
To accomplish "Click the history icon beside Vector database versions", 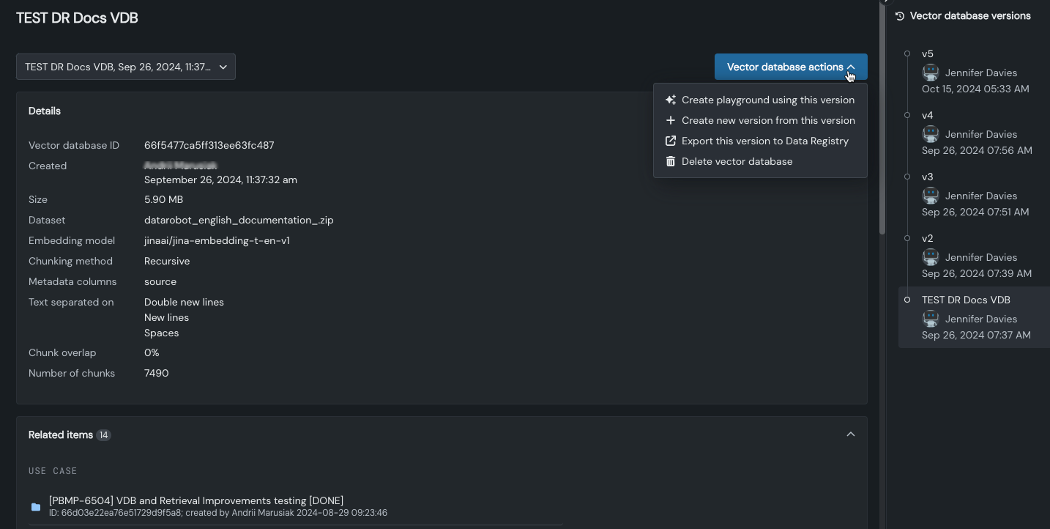I will [x=900, y=15].
